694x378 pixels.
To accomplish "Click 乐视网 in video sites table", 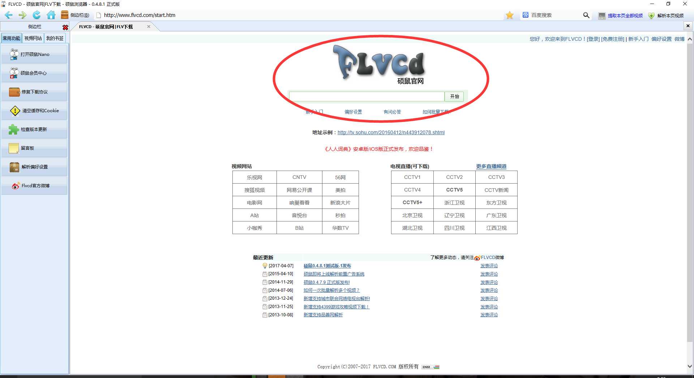I will [254, 177].
